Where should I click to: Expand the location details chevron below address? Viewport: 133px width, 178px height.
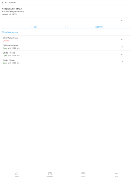point(122,20)
